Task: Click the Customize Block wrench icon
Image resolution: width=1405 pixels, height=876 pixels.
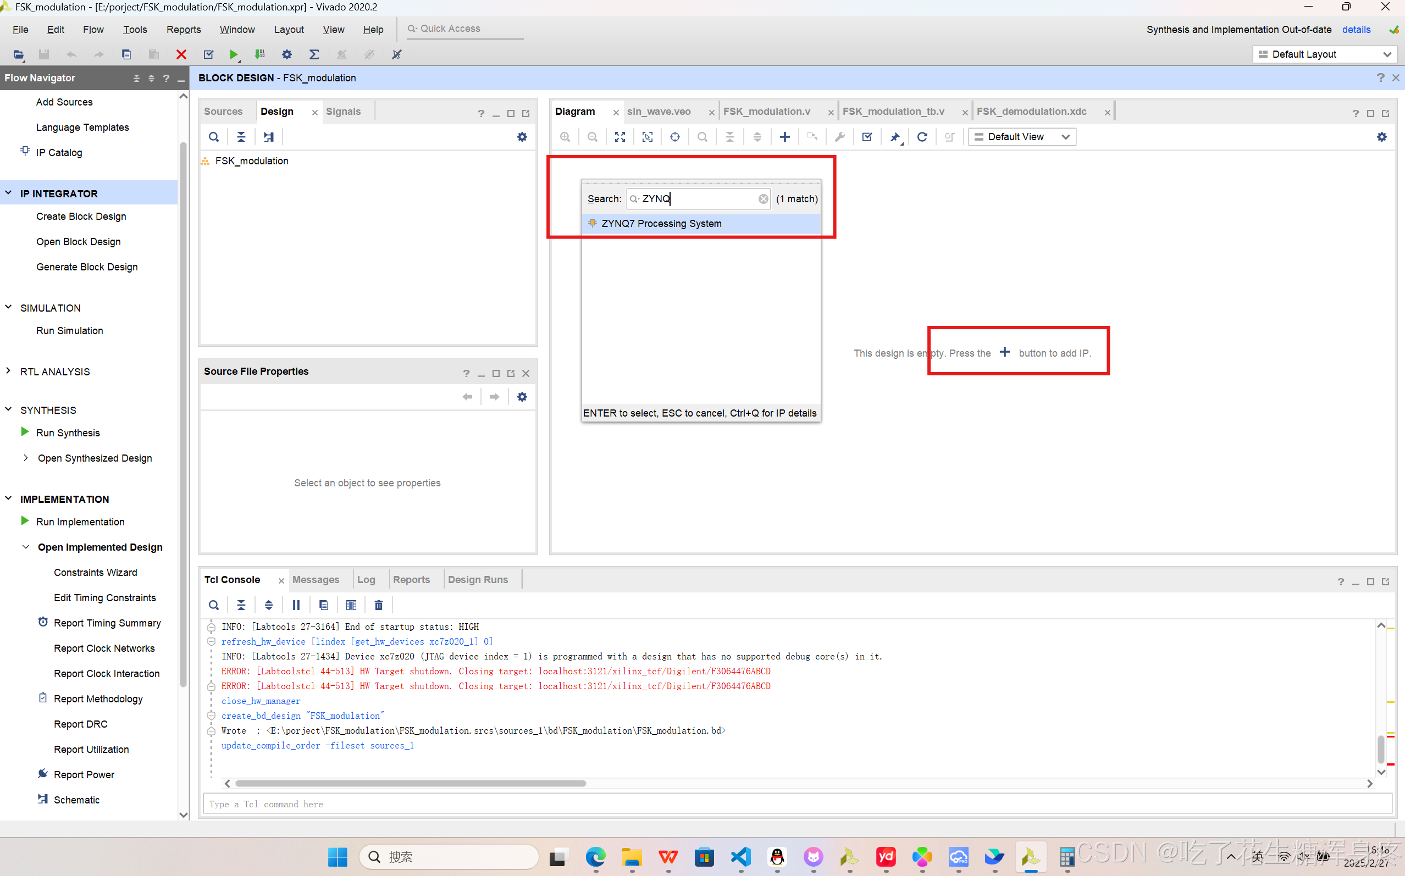Action: 839,137
